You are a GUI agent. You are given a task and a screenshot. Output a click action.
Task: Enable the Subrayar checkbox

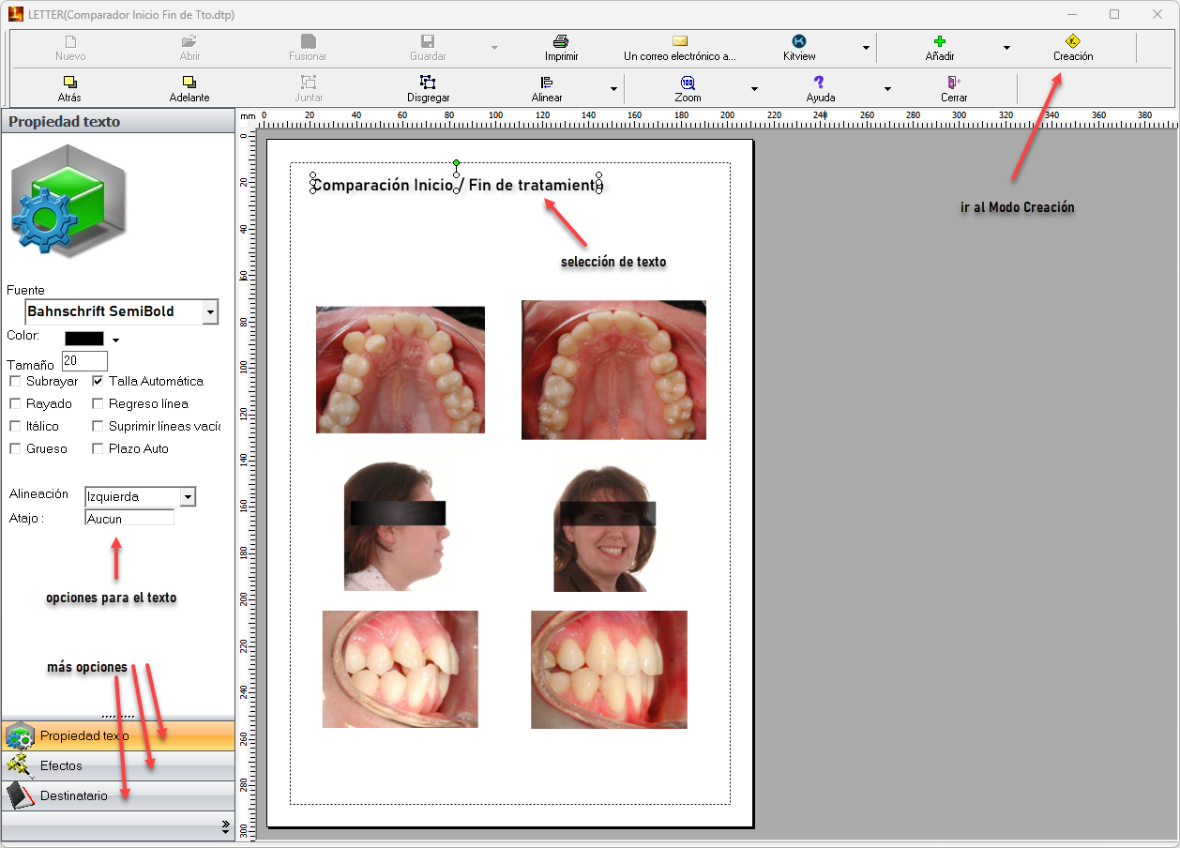15,382
